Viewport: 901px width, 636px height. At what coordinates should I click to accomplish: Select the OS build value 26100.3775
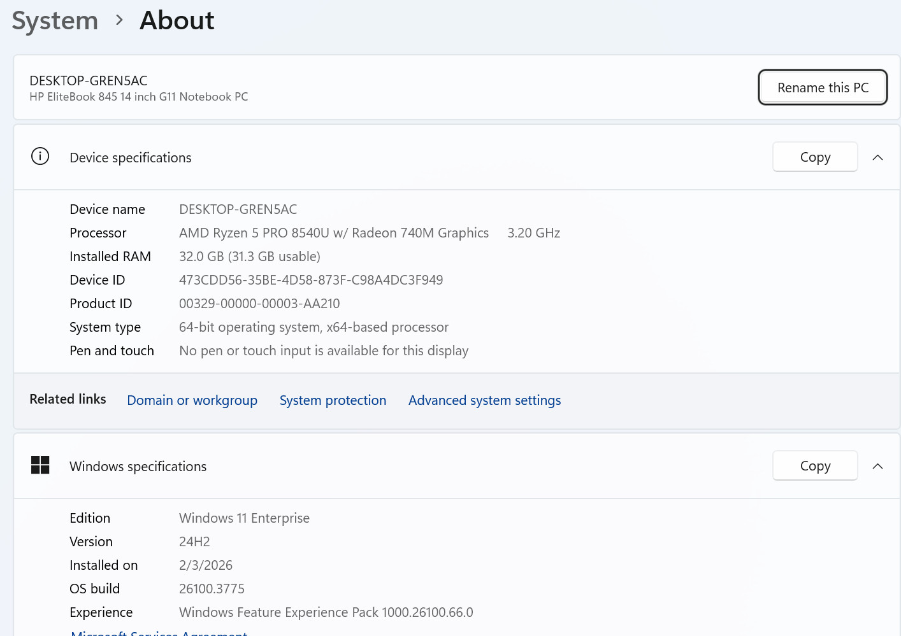point(212,589)
